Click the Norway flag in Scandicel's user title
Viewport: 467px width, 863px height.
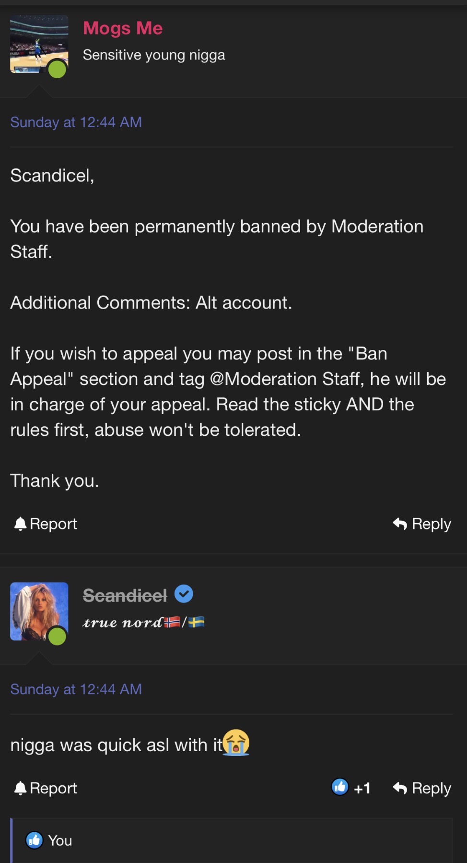[172, 623]
